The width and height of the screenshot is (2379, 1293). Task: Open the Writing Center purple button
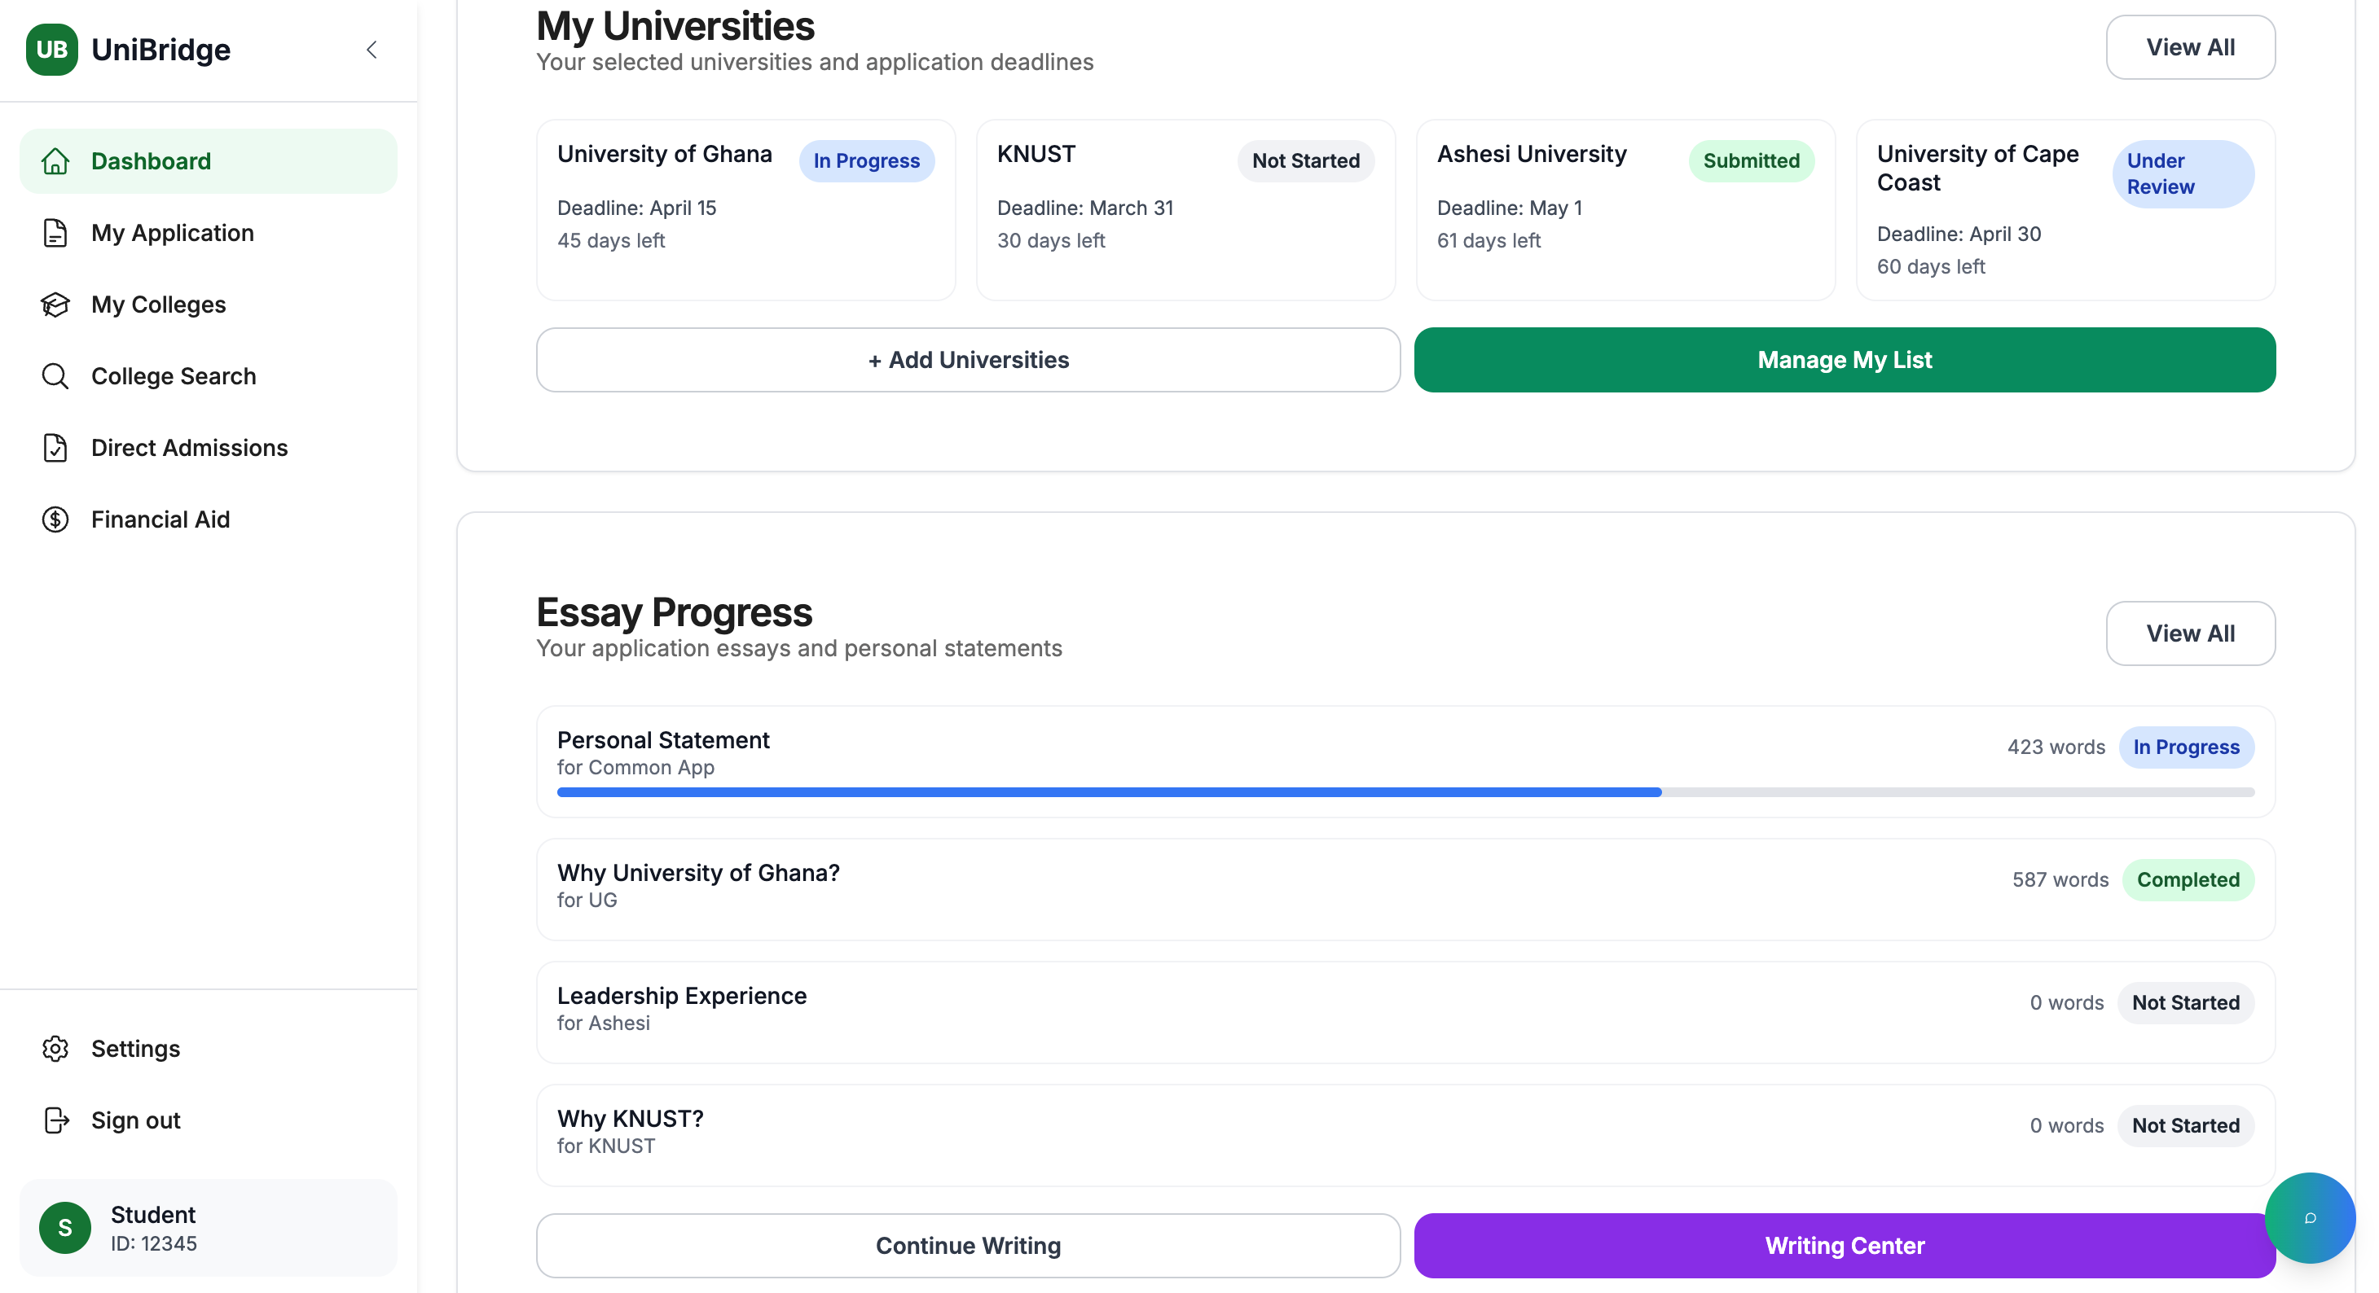point(1844,1245)
